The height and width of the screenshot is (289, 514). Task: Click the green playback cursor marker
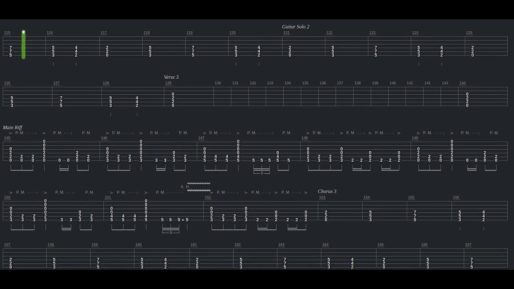[23, 45]
